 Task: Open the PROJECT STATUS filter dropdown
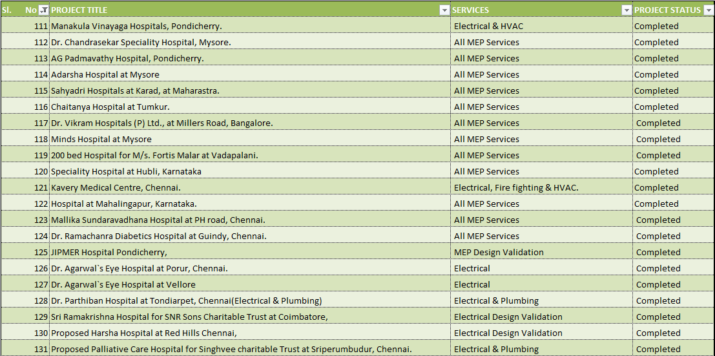tap(708, 10)
